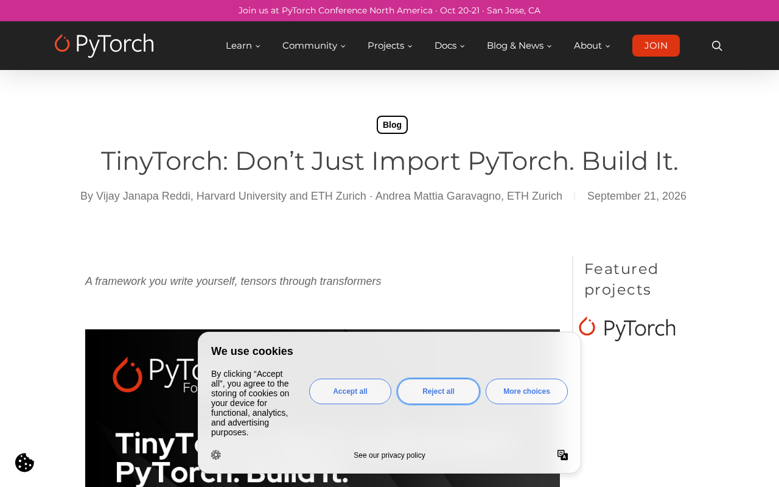Expand the Blog & News menu

point(519,46)
